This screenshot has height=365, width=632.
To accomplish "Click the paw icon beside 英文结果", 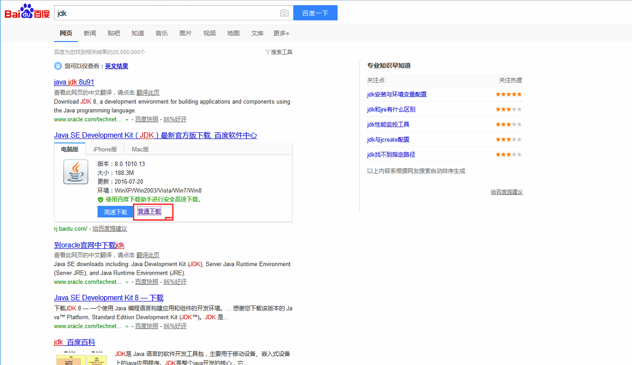I will point(58,66).
